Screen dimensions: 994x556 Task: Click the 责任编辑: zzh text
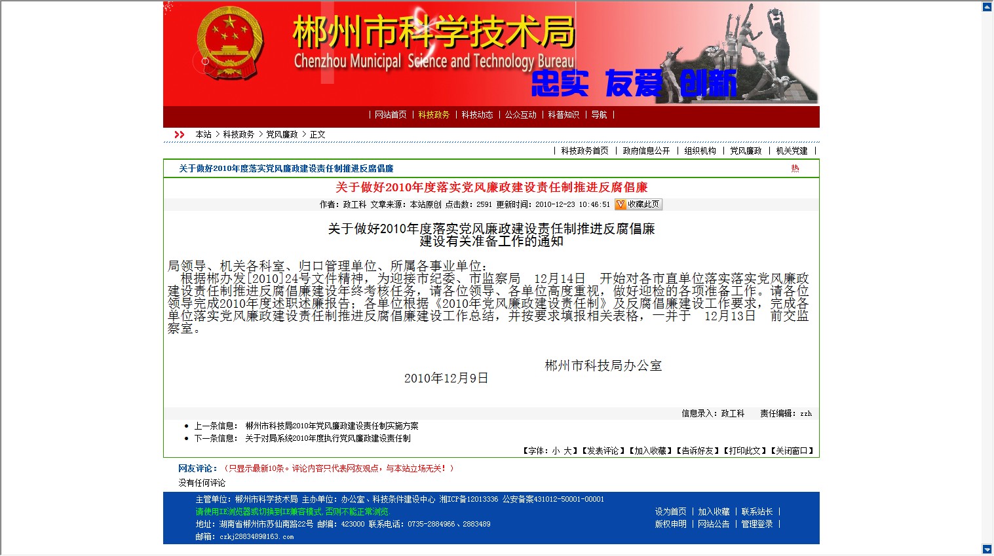(x=786, y=413)
